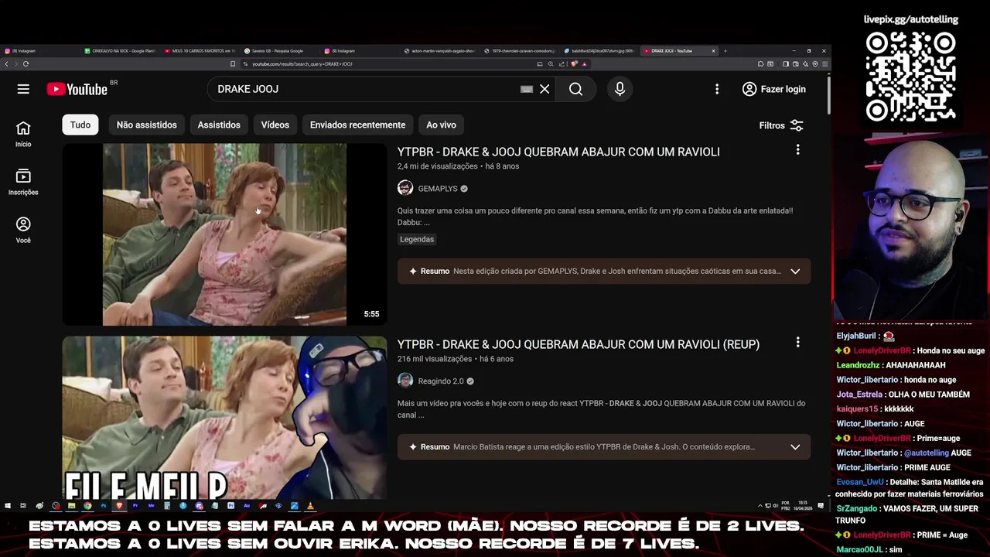Click the magnifier search button

pyautogui.click(x=575, y=89)
